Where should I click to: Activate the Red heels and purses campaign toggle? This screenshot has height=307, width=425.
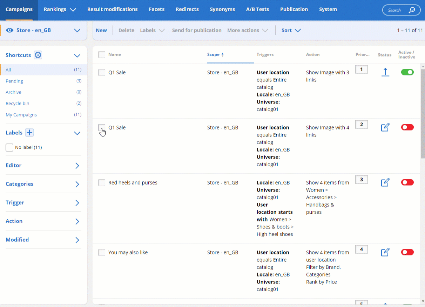tap(407, 182)
